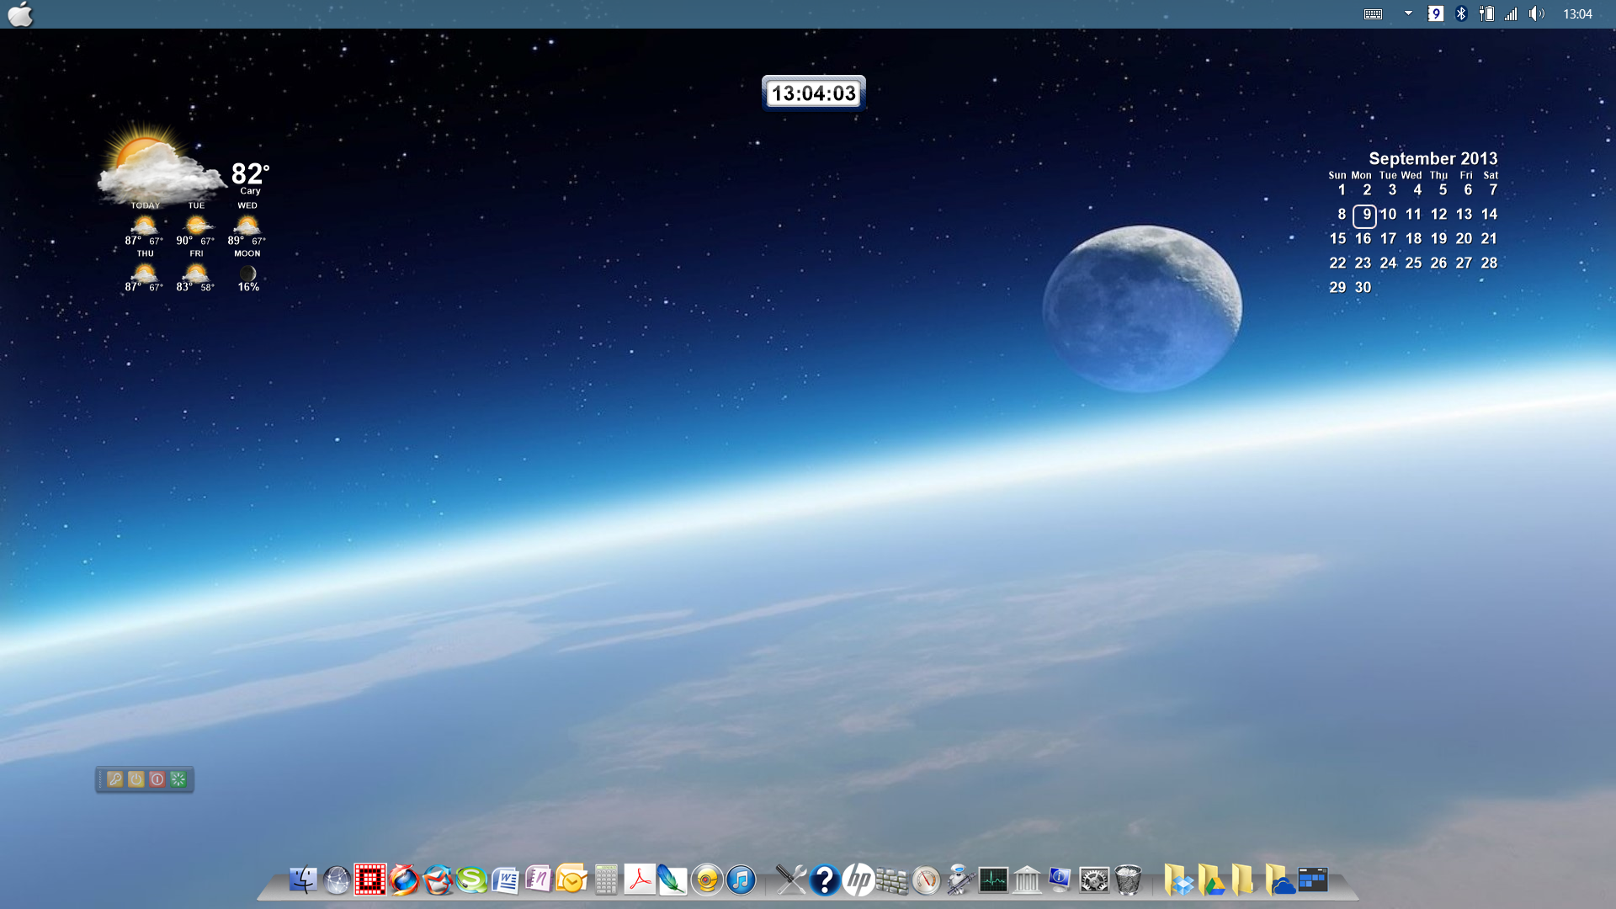Launch Firefox from the dock

(x=404, y=880)
